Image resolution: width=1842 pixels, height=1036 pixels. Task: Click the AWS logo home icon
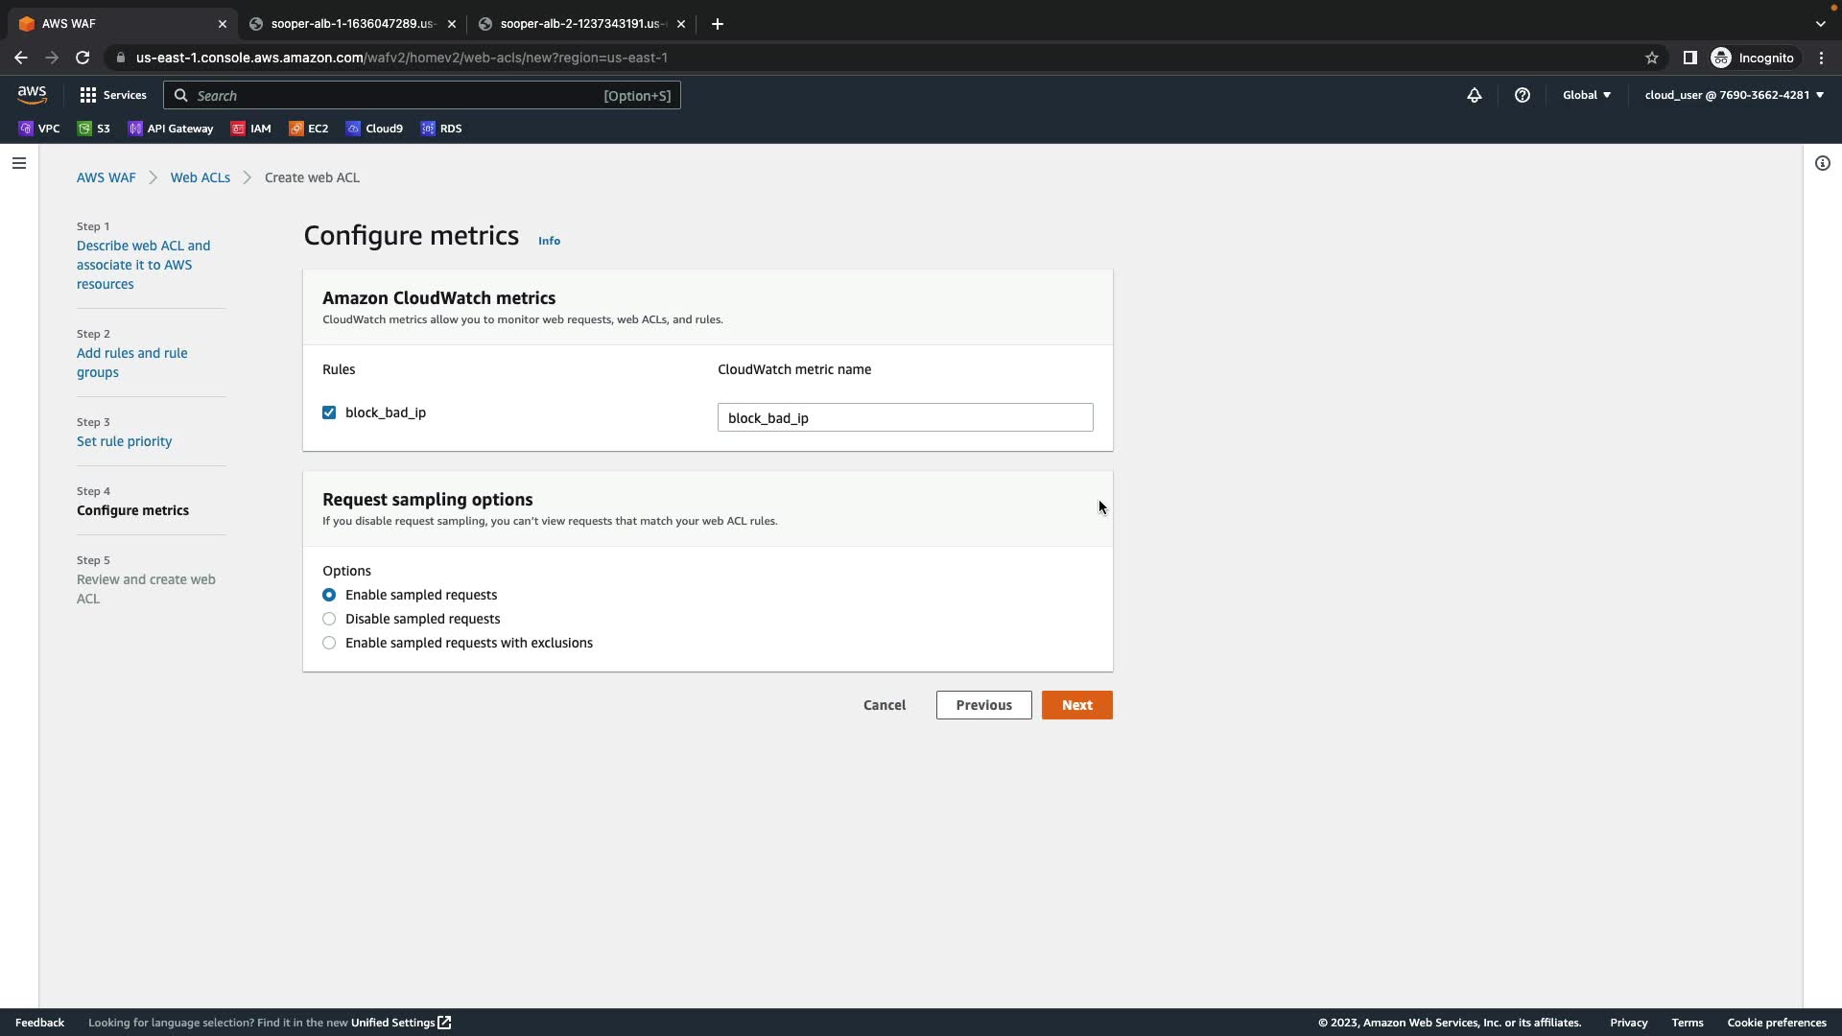tap(32, 94)
